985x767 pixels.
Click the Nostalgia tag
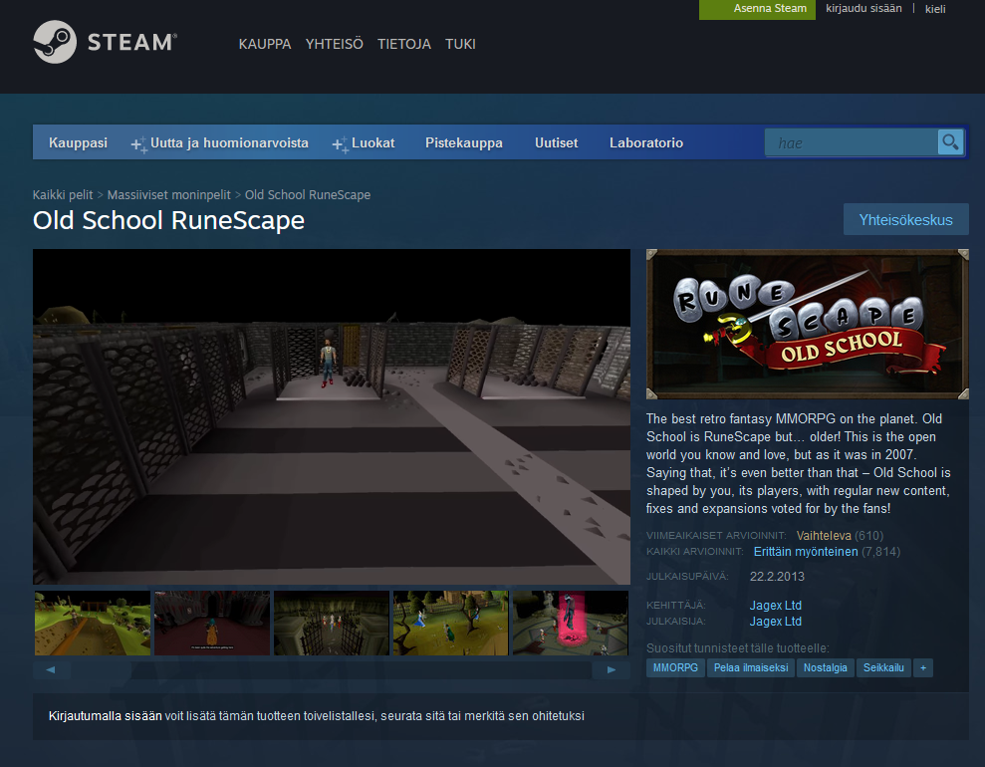point(825,667)
